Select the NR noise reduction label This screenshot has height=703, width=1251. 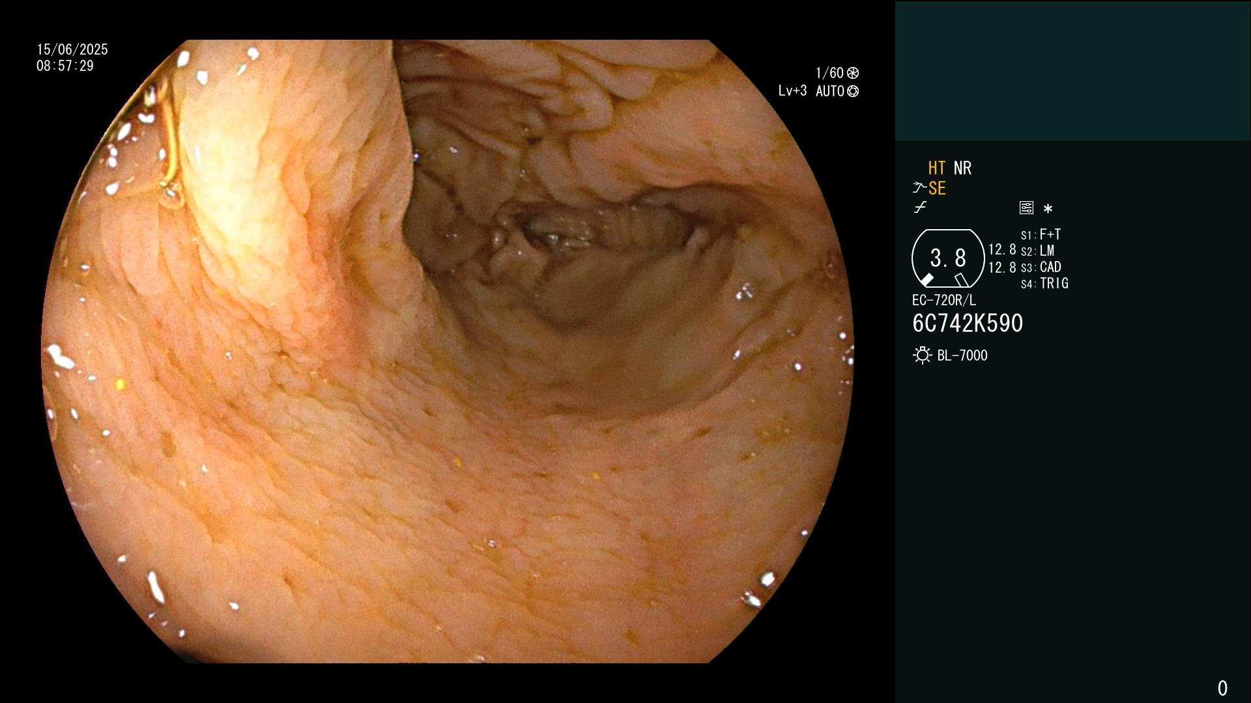coord(962,168)
